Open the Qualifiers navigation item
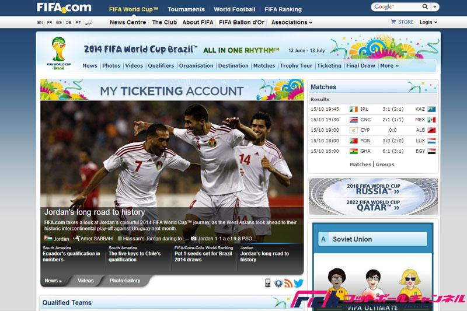467x311 pixels. click(x=161, y=66)
